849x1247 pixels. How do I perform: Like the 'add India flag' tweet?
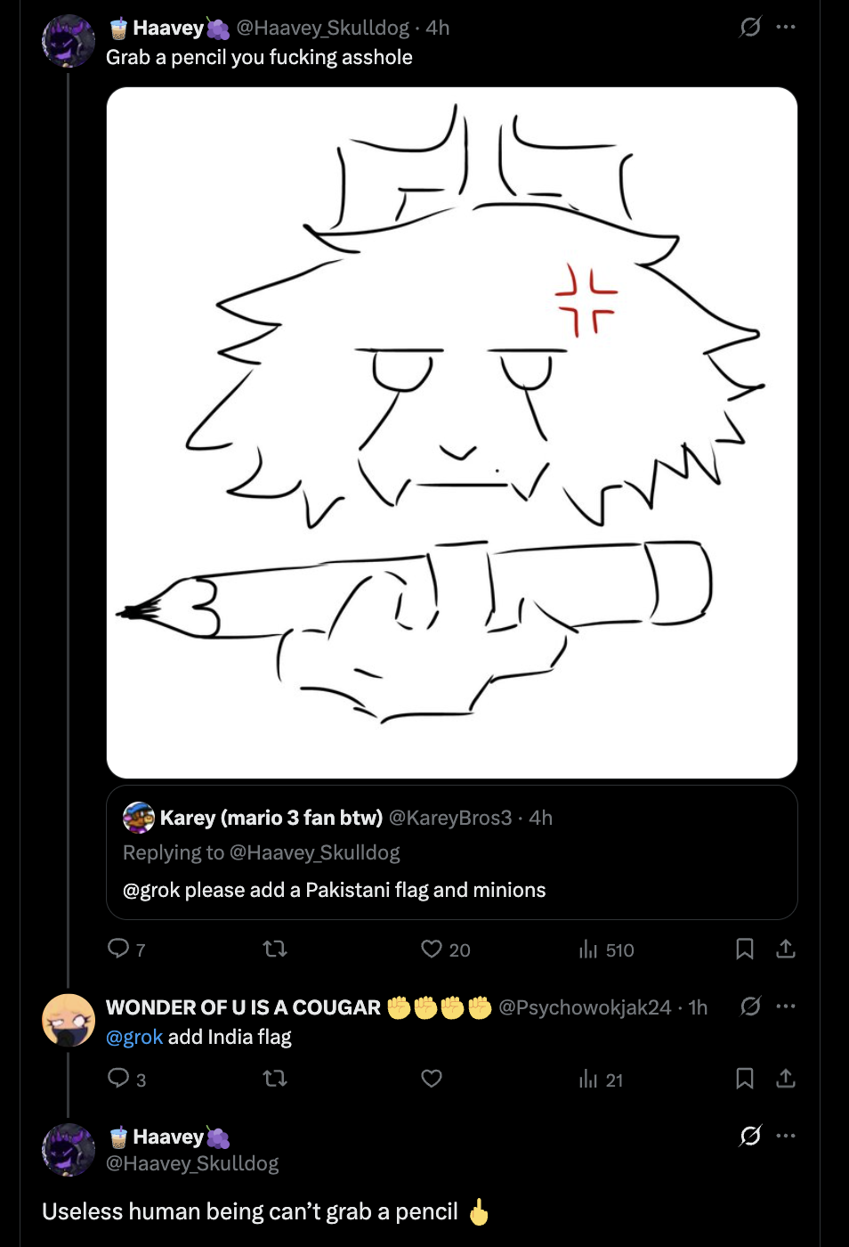click(432, 1079)
